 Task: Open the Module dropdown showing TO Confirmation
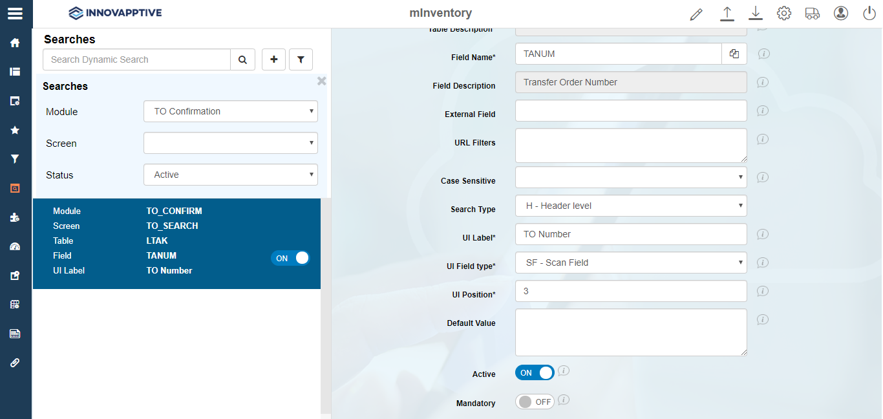tap(230, 111)
